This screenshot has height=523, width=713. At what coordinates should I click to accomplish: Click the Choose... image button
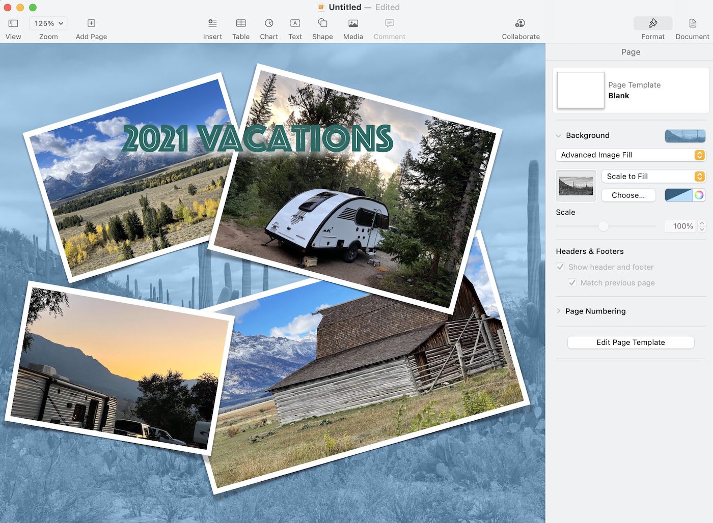[x=628, y=195]
